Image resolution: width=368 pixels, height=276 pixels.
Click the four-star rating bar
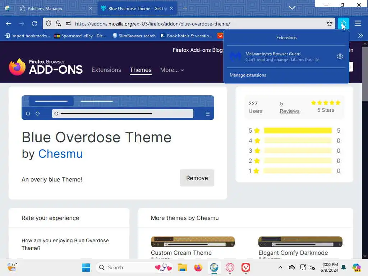[x=298, y=141]
